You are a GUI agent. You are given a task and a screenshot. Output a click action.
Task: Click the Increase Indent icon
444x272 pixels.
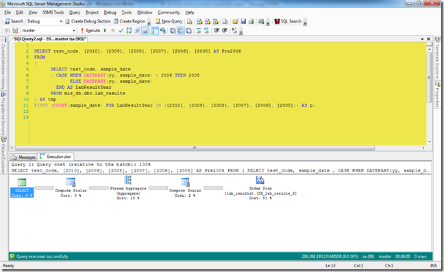click(x=225, y=31)
